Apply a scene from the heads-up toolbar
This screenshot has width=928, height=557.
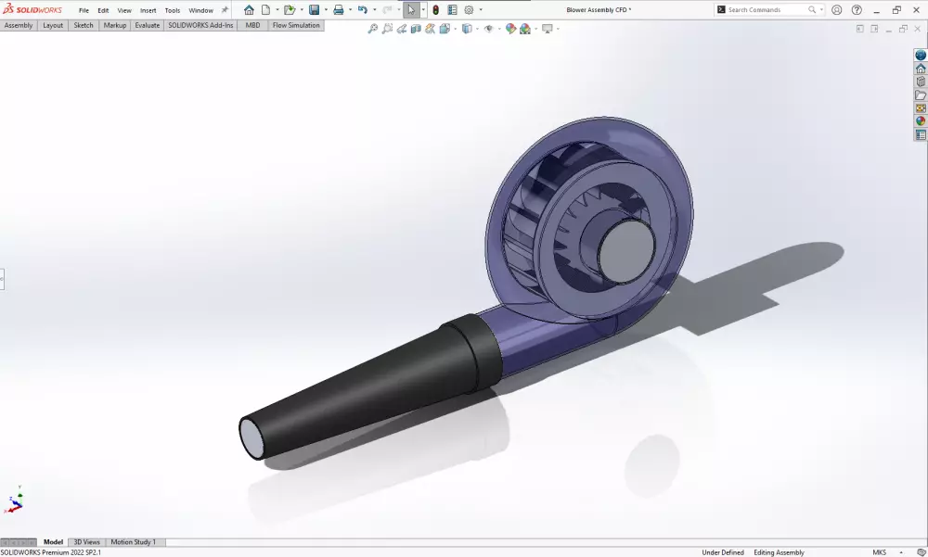click(525, 29)
